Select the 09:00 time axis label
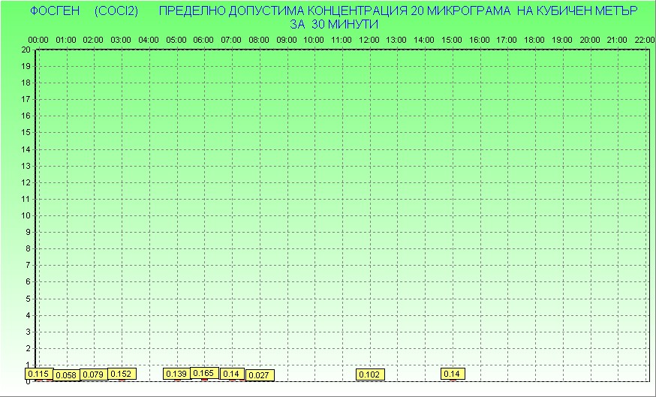This screenshot has width=656, height=397. [287, 41]
